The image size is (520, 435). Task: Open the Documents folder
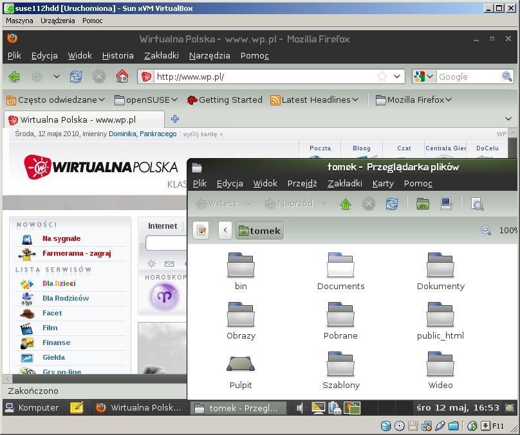(x=340, y=272)
